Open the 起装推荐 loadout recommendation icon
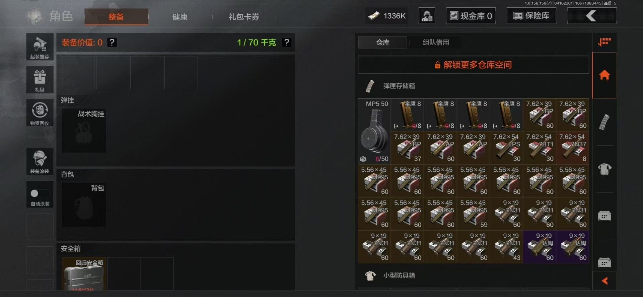 40,47
